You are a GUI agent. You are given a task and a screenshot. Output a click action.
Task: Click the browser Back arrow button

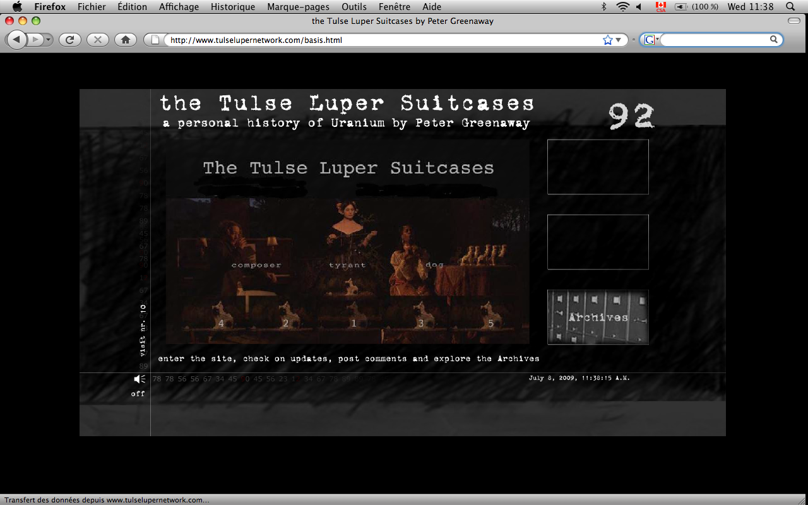(x=17, y=40)
